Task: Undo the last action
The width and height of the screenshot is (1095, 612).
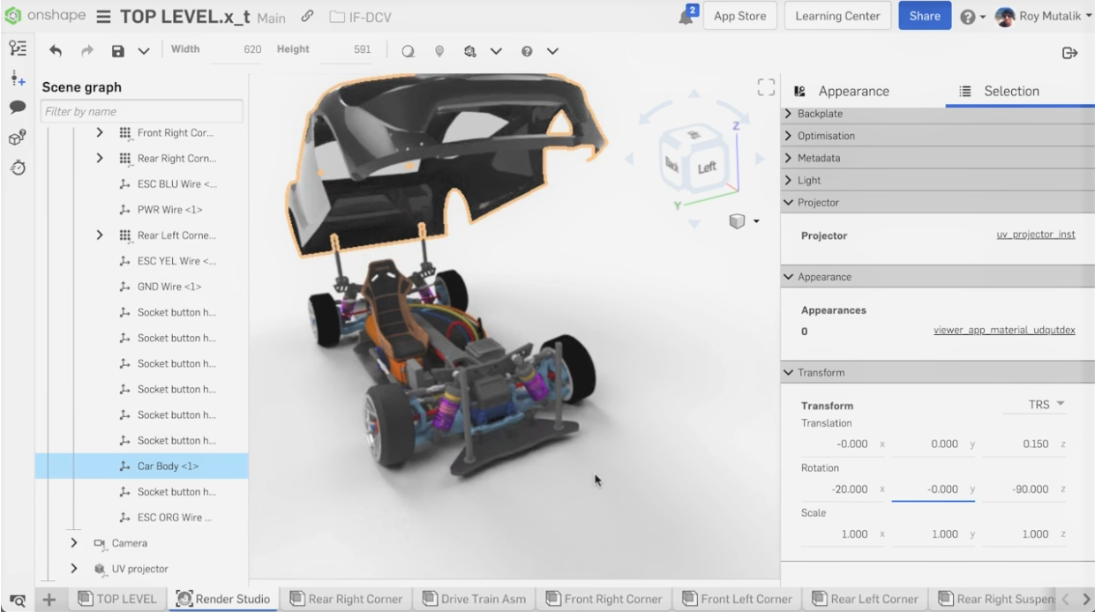Action: click(x=56, y=51)
